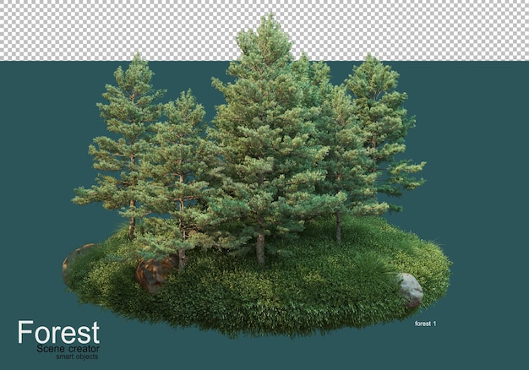This screenshot has width=529, height=370.
Task: Click the large "Forest" title text
Action: tap(58, 332)
